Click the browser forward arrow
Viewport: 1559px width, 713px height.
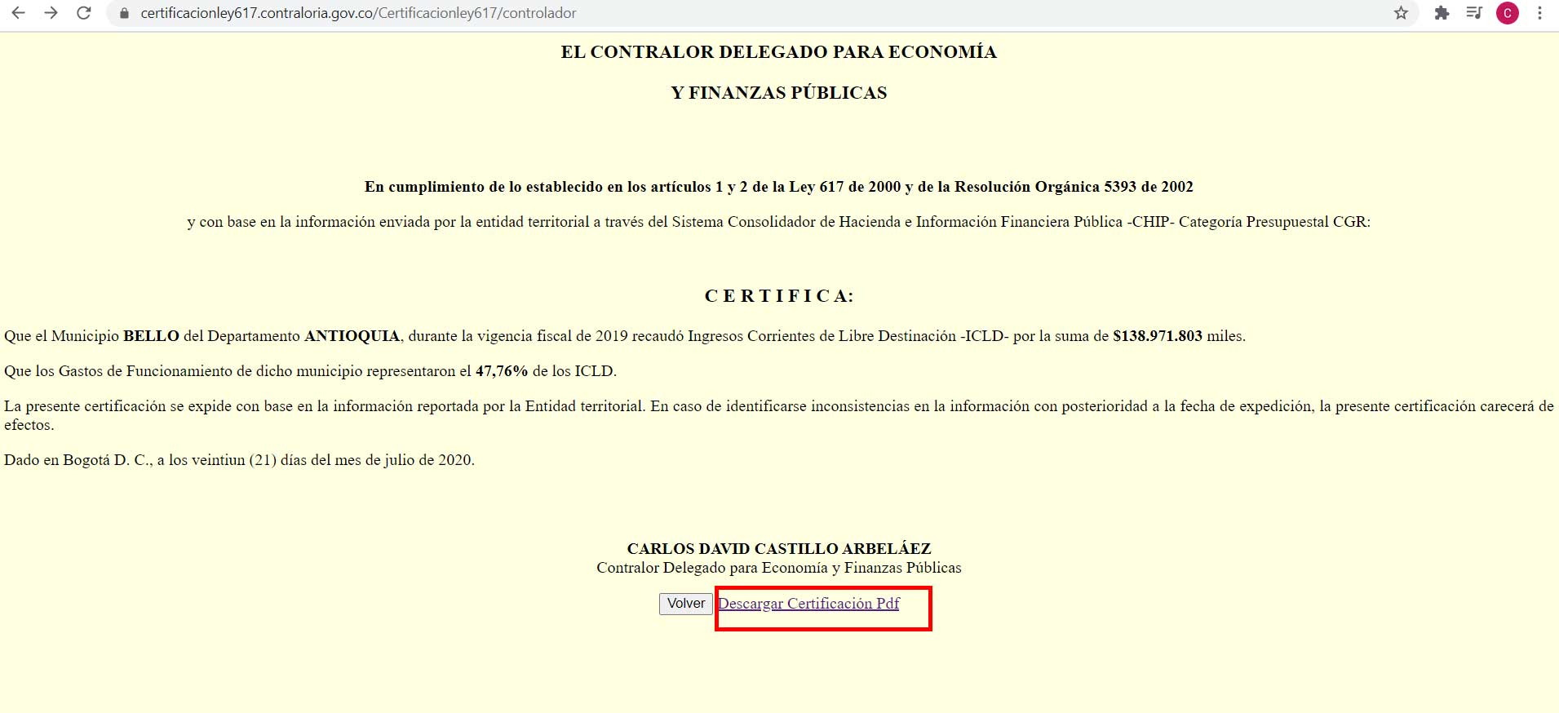click(51, 13)
